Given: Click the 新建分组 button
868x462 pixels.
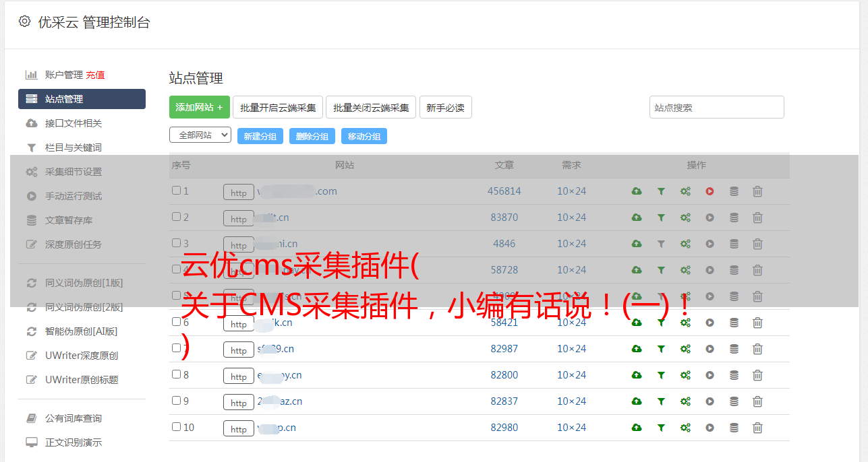Looking at the screenshot, I should (x=260, y=136).
